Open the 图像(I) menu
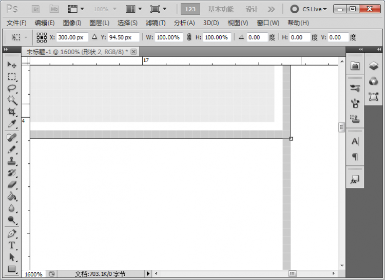This screenshot has height=280, width=385. [x=72, y=23]
